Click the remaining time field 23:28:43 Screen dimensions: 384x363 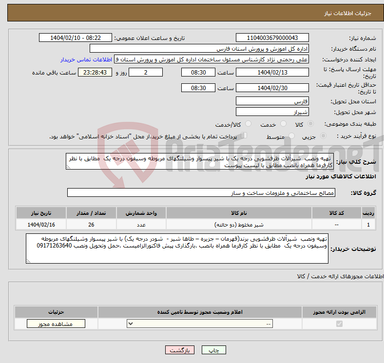click(95, 73)
